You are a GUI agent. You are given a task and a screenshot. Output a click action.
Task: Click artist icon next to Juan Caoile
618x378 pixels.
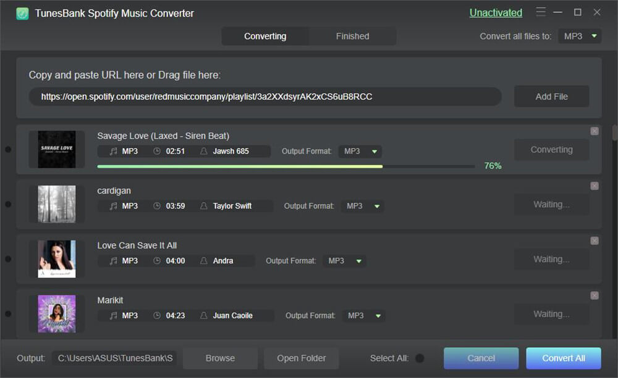pos(204,316)
